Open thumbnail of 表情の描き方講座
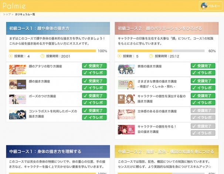224x174 pixels. [126, 69]
